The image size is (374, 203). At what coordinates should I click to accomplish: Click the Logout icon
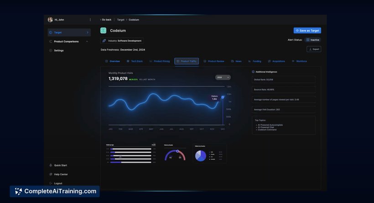51,183
